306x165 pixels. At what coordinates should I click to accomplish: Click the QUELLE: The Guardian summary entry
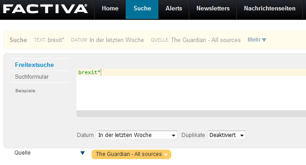pos(196,40)
